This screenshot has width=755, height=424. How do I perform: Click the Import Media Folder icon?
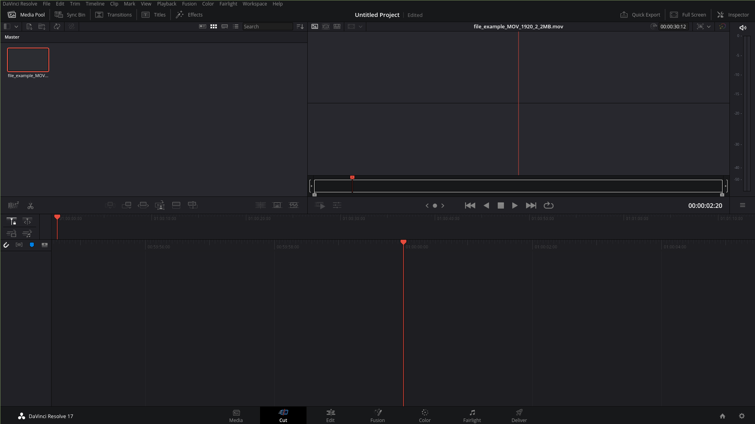tap(42, 26)
